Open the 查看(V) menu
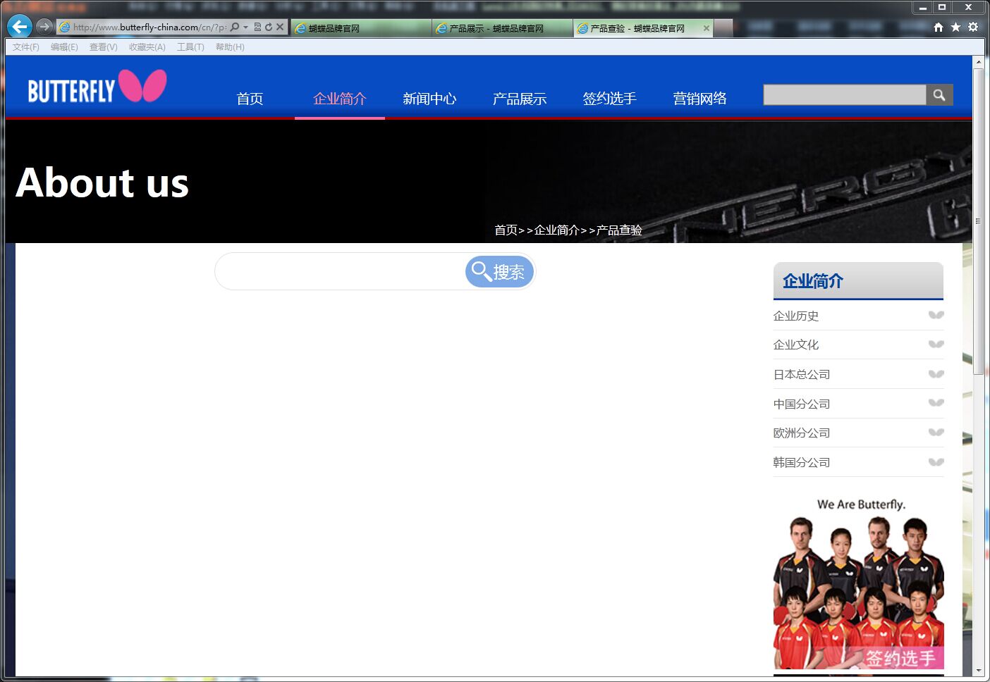 point(103,47)
